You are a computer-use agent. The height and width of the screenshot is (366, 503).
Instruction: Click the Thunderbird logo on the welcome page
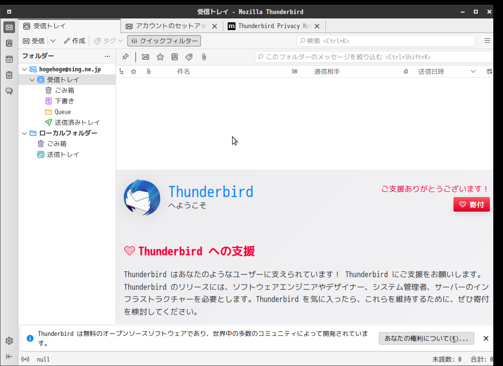(142, 197)
